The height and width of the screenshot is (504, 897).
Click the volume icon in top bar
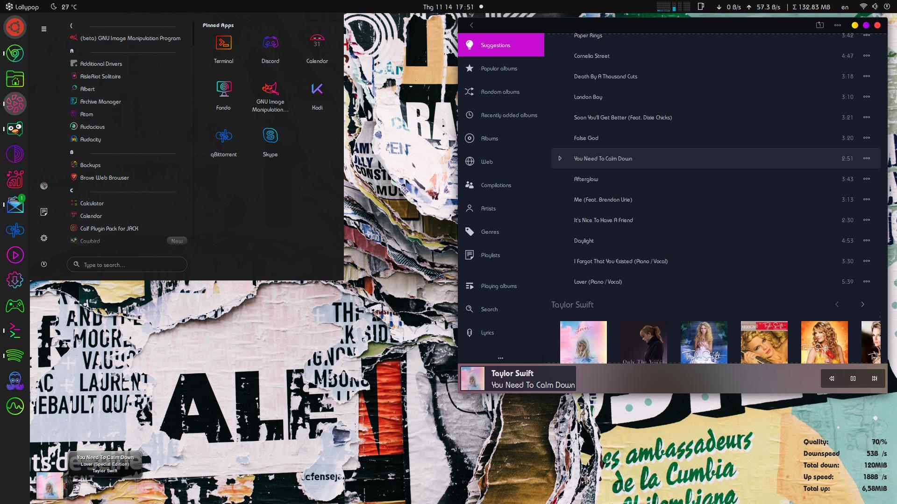(875, 7)
